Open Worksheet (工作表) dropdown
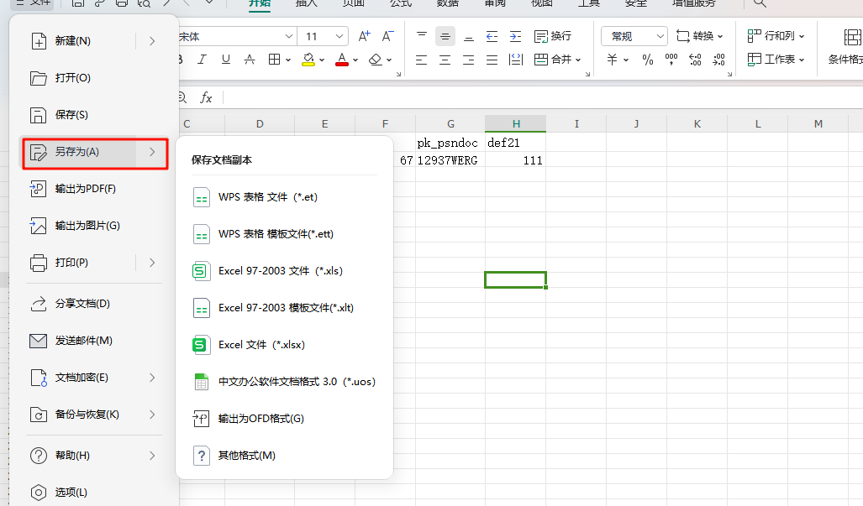This screenshot has width=863, height=506. pos(776,60)
